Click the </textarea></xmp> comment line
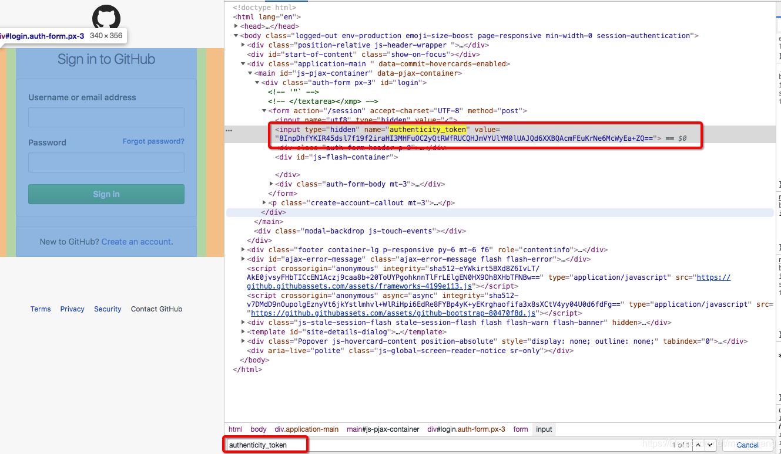 click(323, 101)
